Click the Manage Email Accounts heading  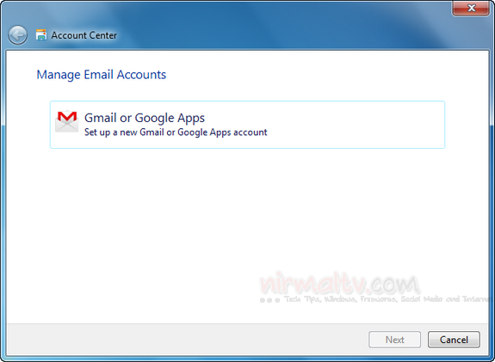[102, 75]
